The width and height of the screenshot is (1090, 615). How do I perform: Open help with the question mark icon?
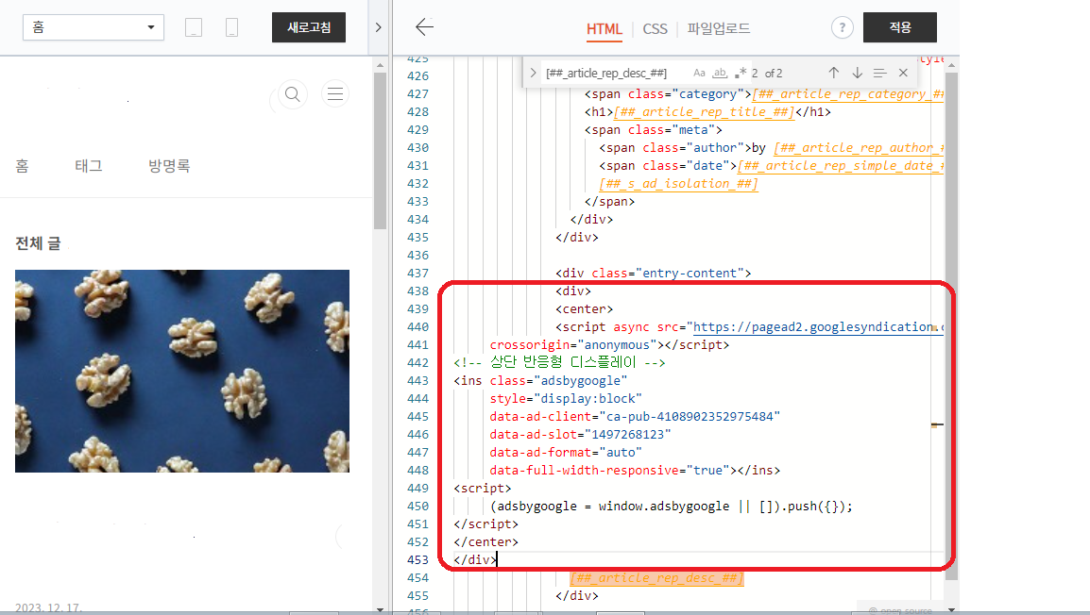pyautogui.click(x=842, y=27)
